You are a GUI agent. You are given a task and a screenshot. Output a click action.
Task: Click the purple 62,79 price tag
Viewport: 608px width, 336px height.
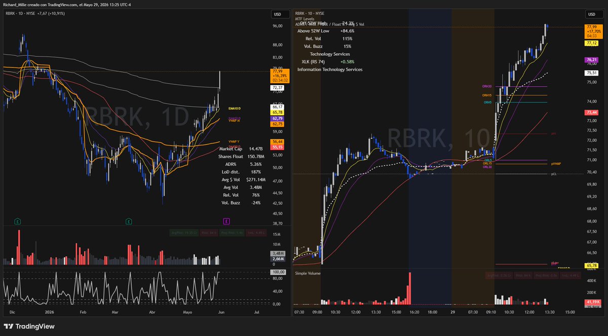[x=277, y=119]
